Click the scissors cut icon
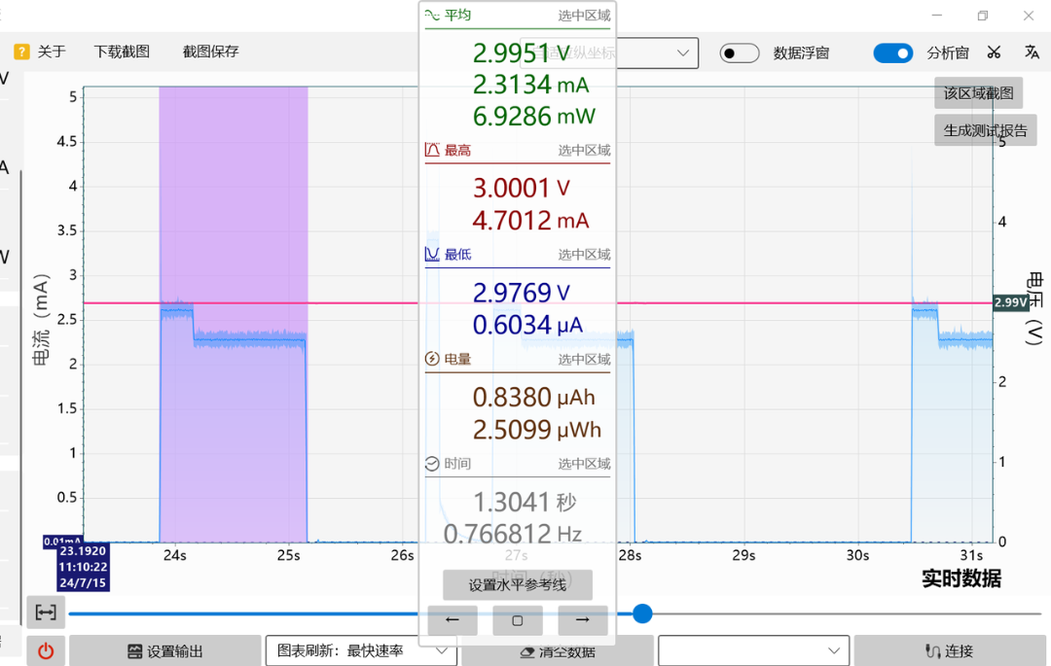 (x=994, y=53)
